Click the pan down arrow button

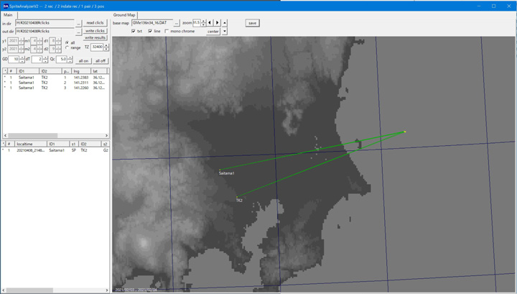point(225,32)
